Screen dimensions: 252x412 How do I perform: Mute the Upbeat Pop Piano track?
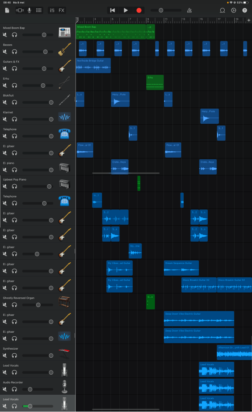click(x=5, y=187)
